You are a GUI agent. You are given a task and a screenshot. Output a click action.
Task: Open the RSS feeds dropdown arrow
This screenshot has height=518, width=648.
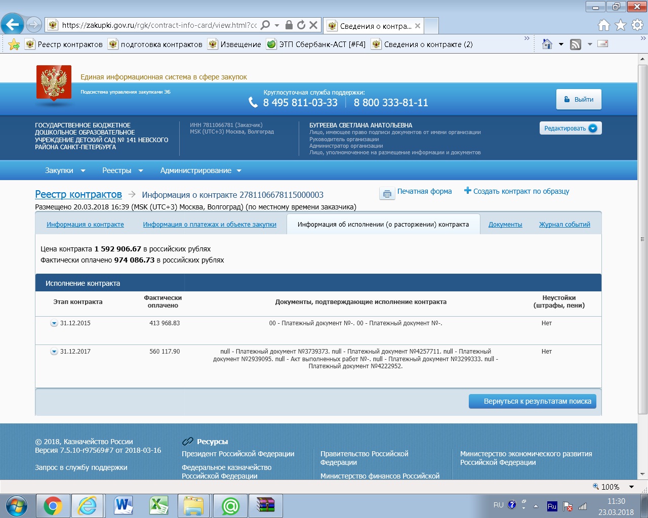click(x=590, y=45)
